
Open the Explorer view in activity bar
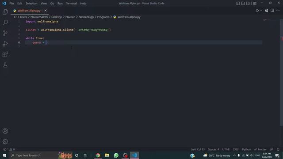point(5,12)
